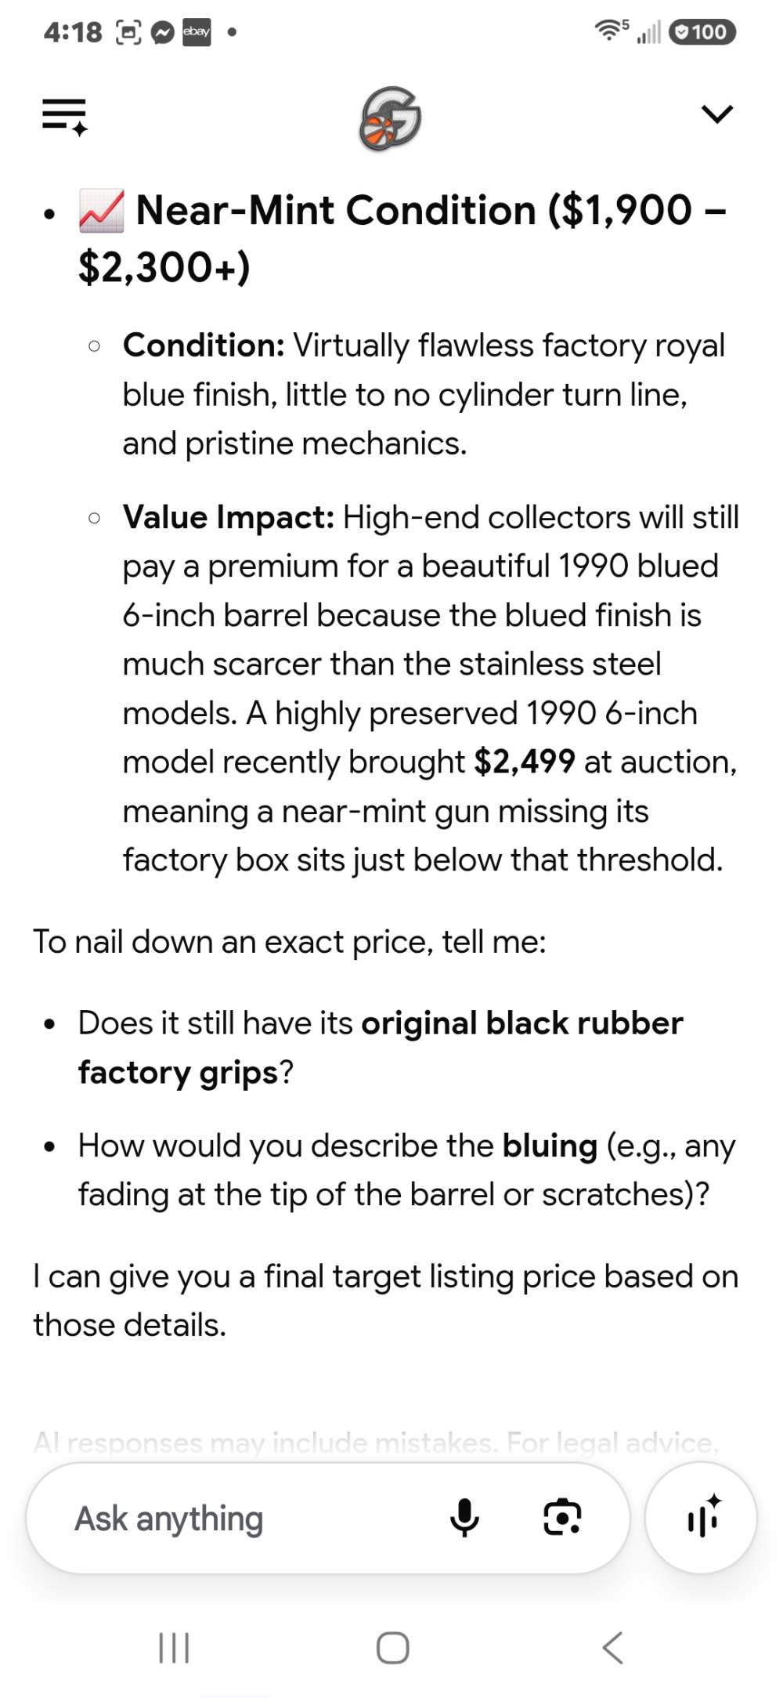Tap the Android back arrow
The image size is (783, 1698).
click(612, 1648)
